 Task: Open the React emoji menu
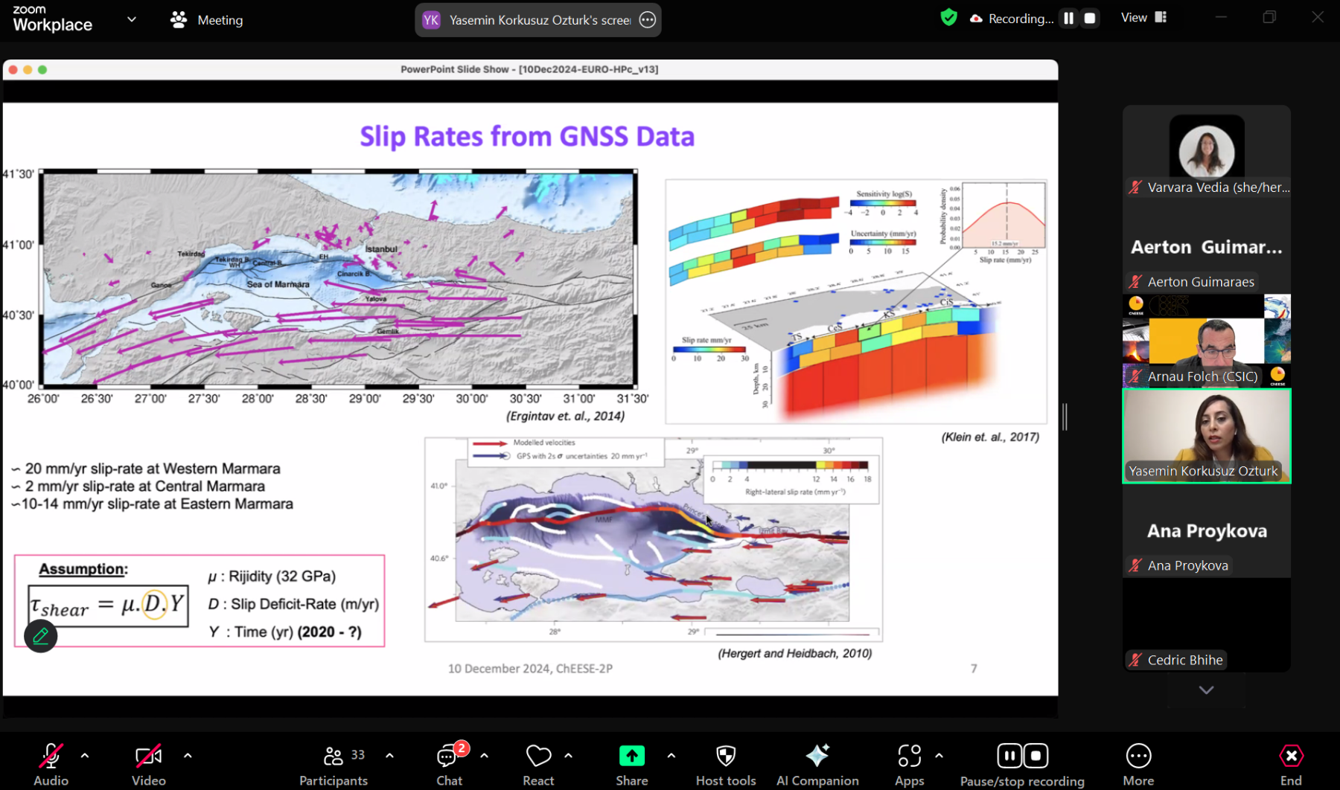coord(538,765)
